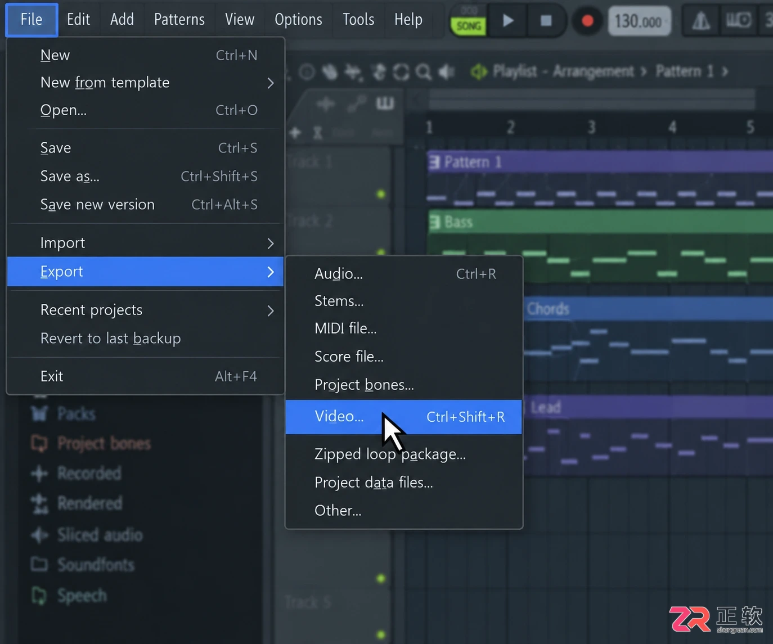Choose Exit in File menu
773x644 pixels.
click(145, 376)
